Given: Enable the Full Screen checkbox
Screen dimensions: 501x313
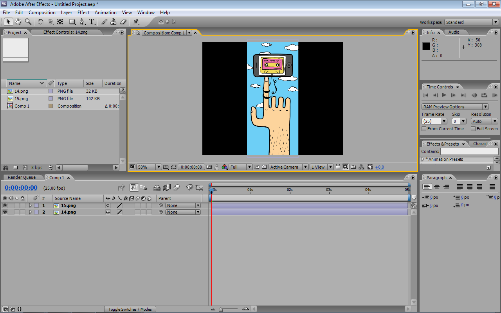Looking at the screenshot, I should [473, 129].
